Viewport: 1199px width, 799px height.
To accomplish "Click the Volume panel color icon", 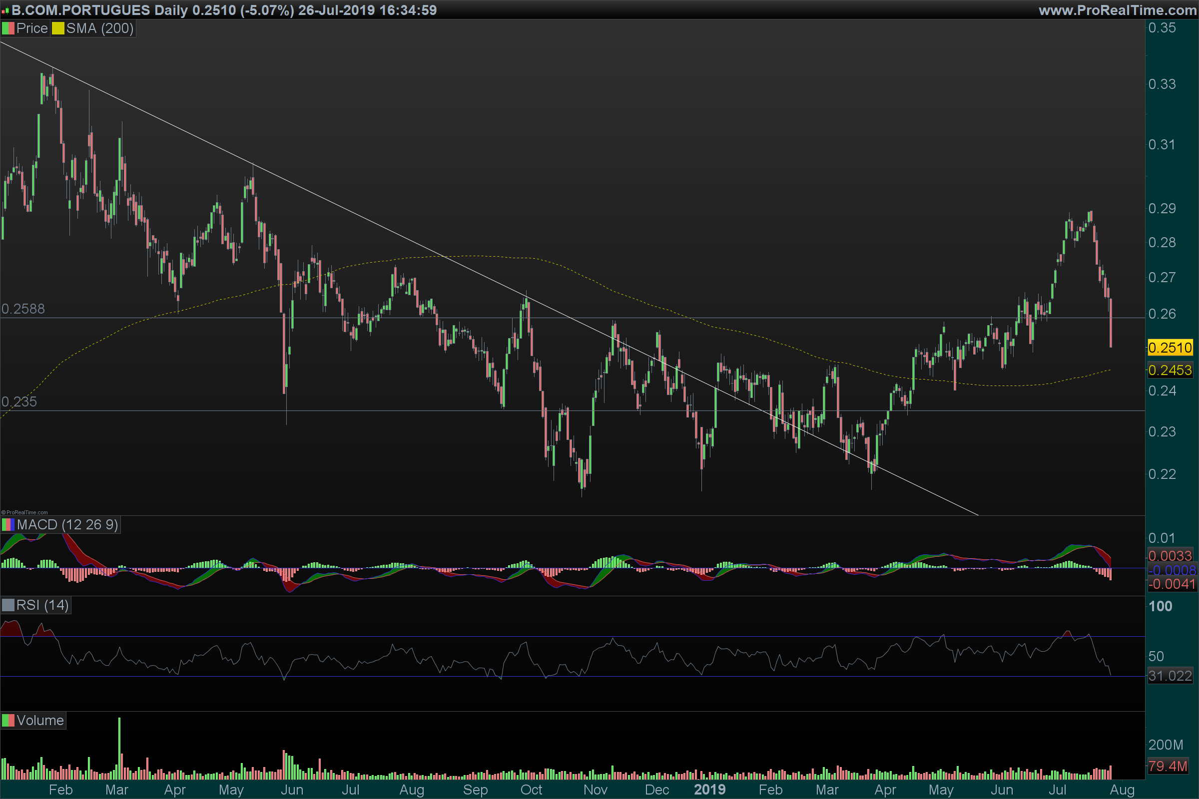I will point(8,721).
